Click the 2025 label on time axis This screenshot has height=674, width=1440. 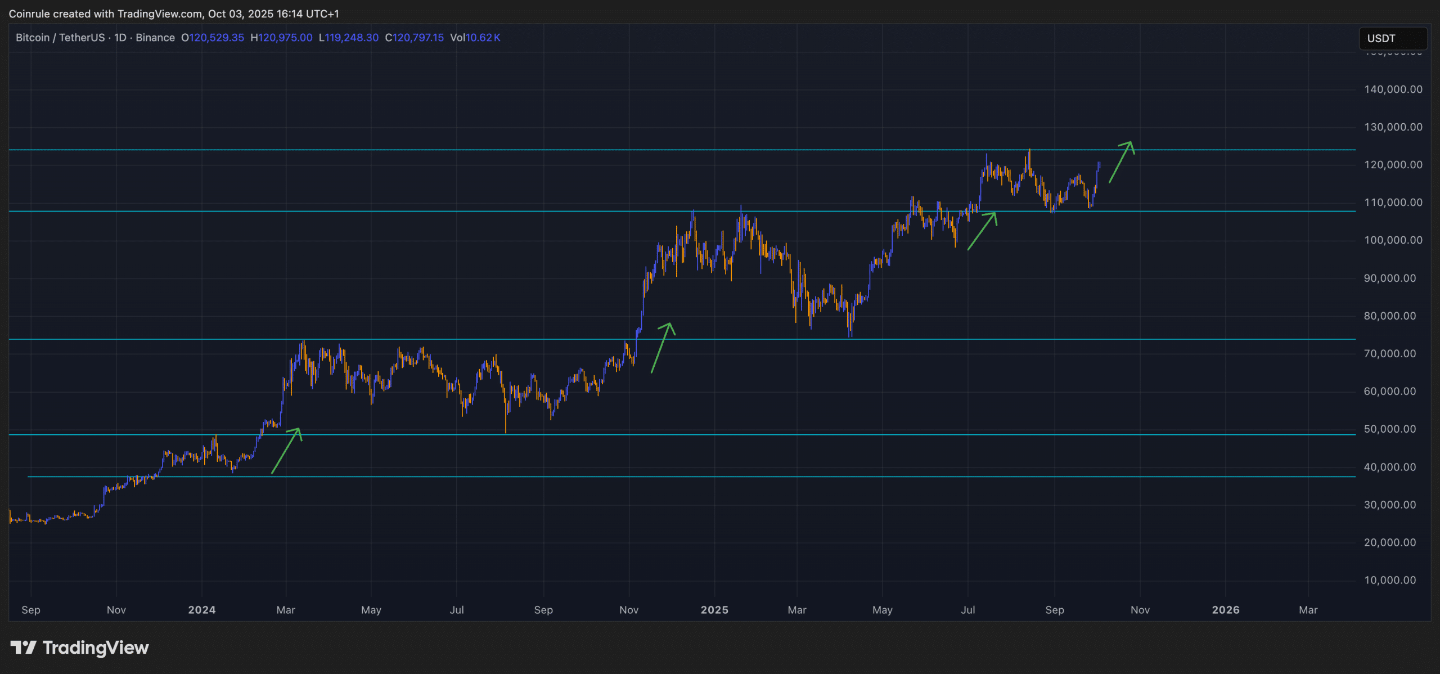point(714,610)
